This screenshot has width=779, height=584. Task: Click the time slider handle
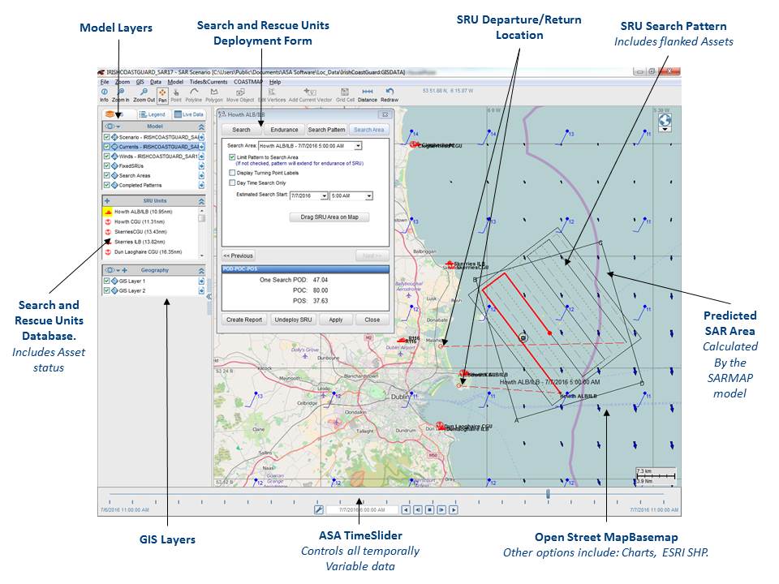click(x=548, y=494)
